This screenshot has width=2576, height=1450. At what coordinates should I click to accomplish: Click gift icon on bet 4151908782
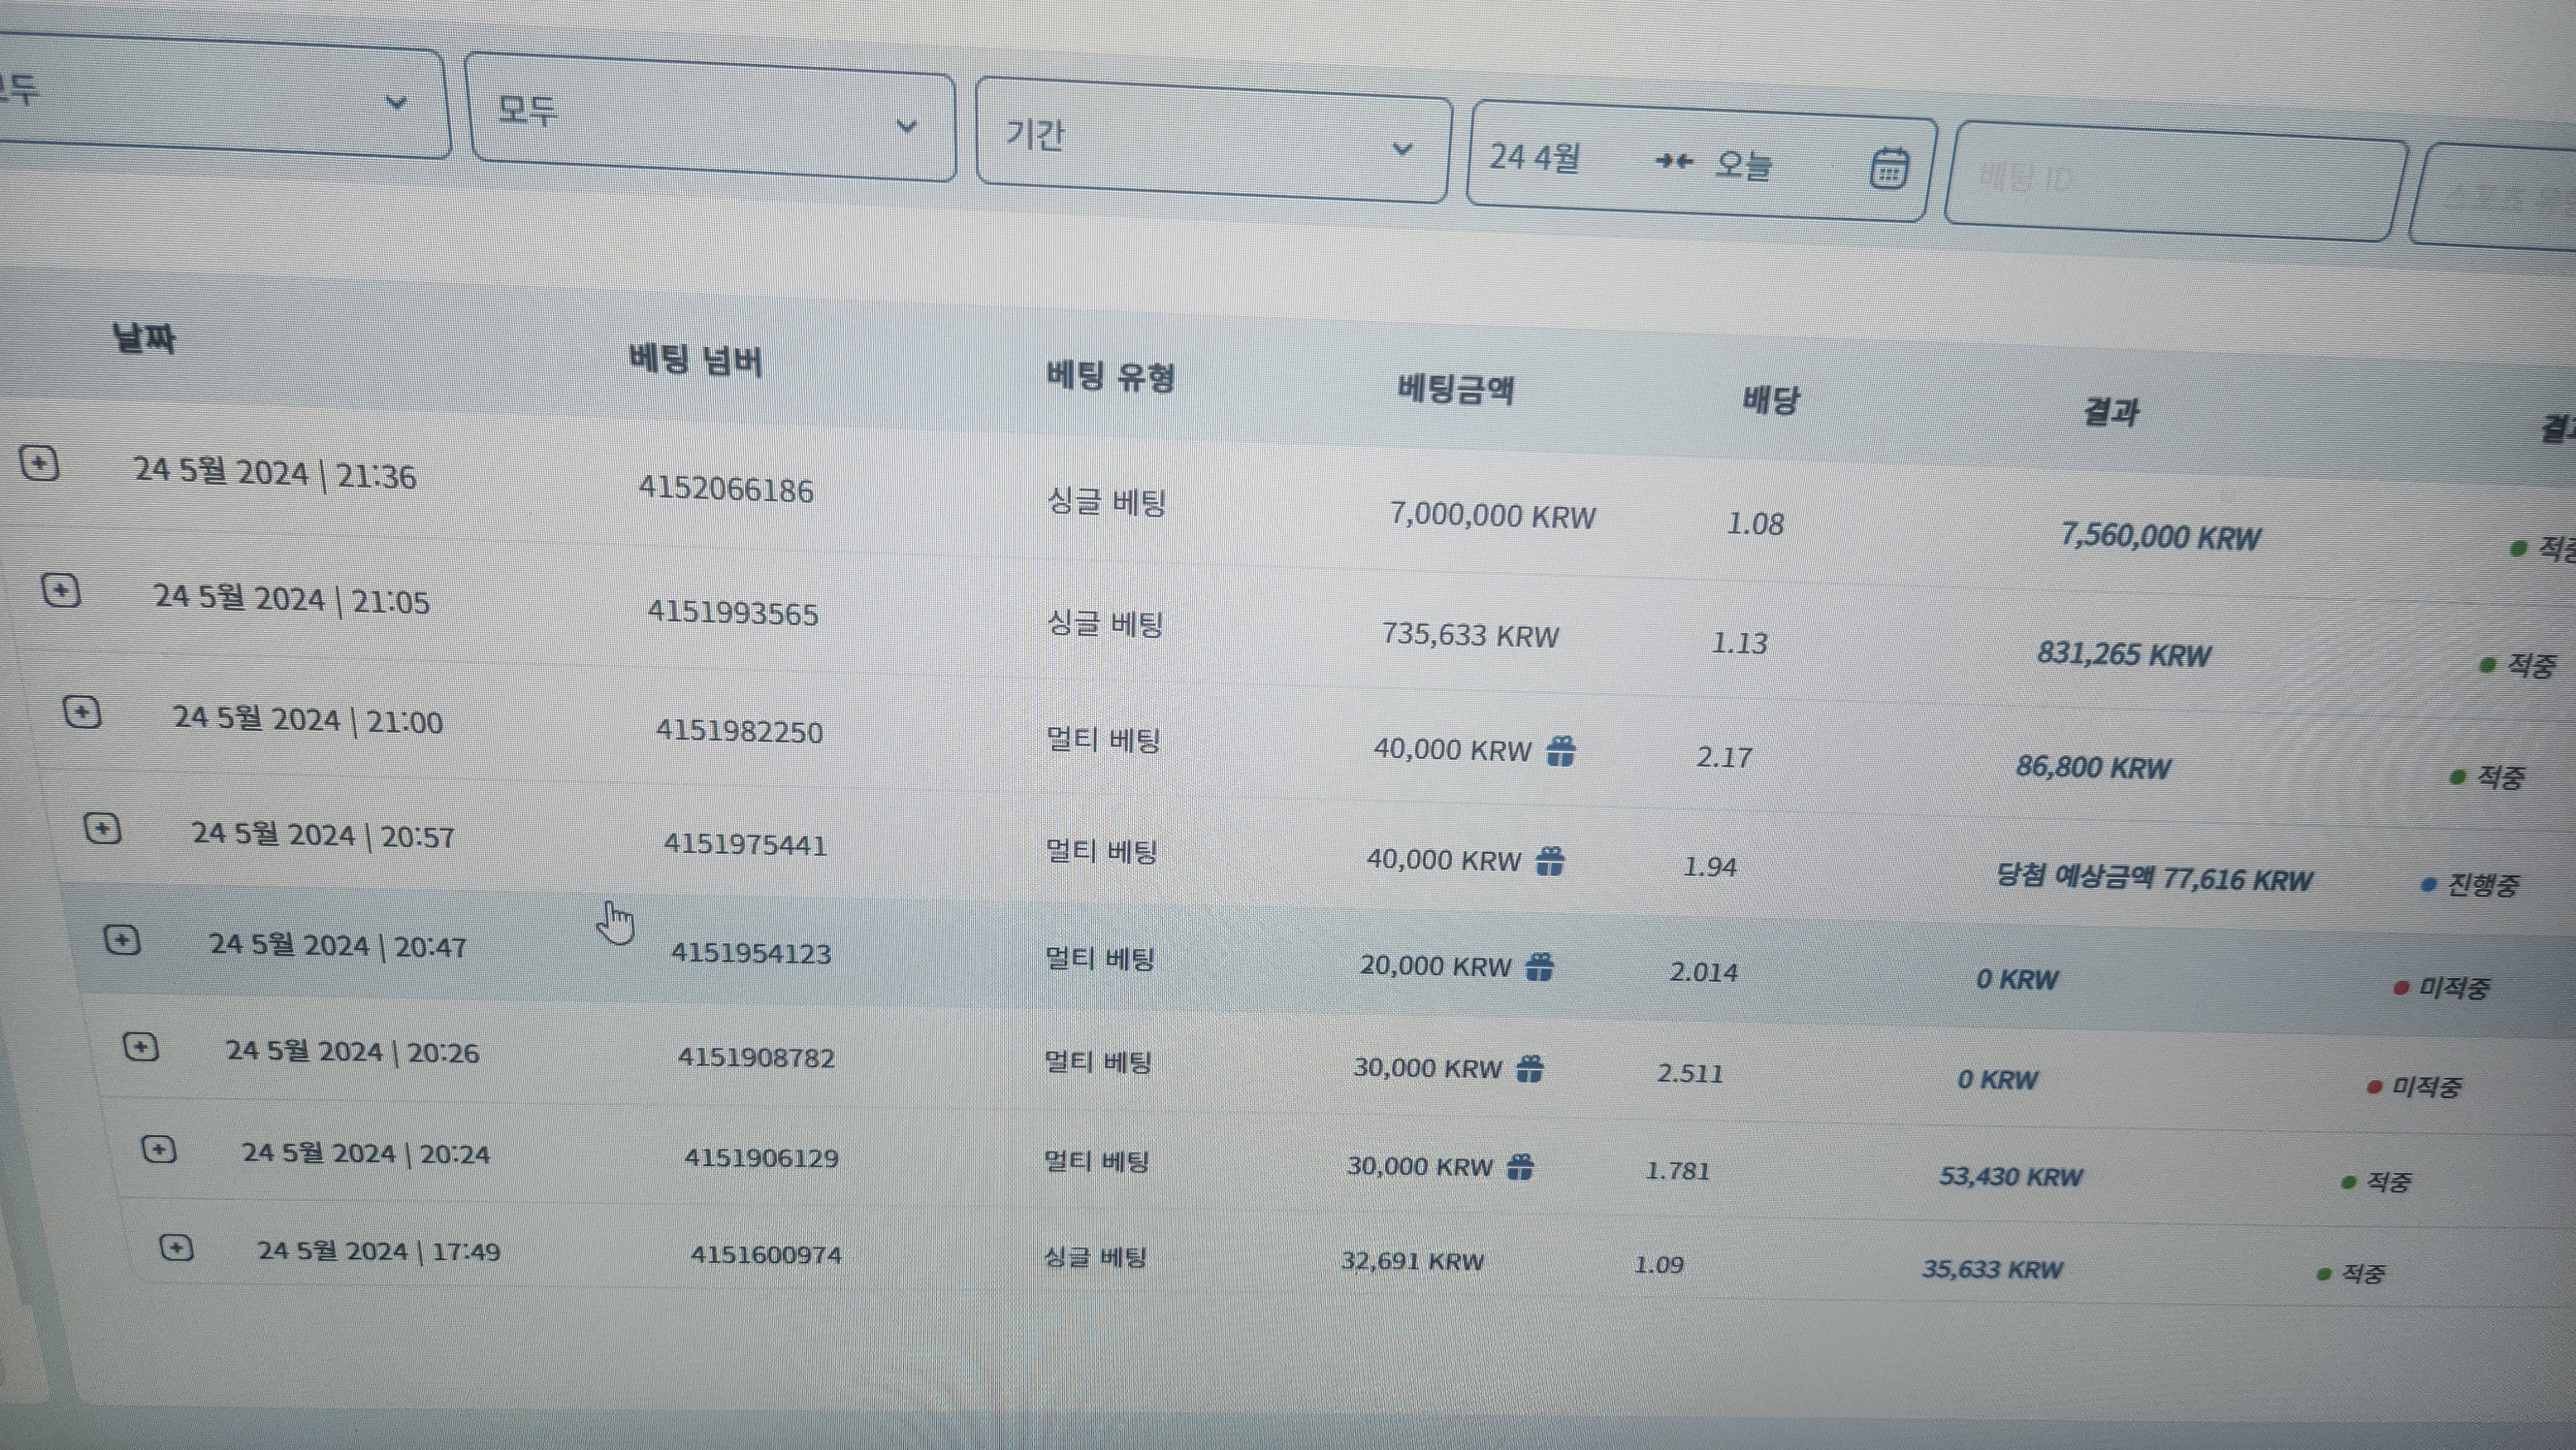click(x=1530, y=1068)
